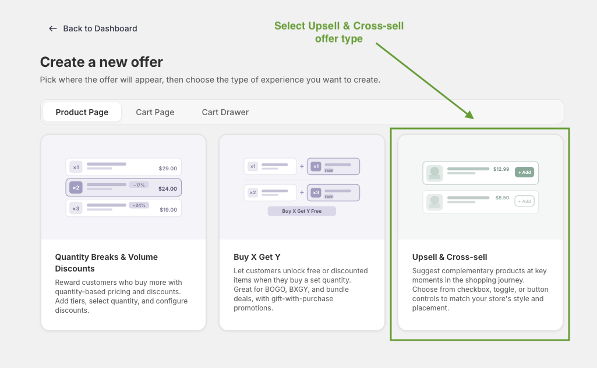
Task: Click the quantity breaks preview illustration
Action: (123, 187)
